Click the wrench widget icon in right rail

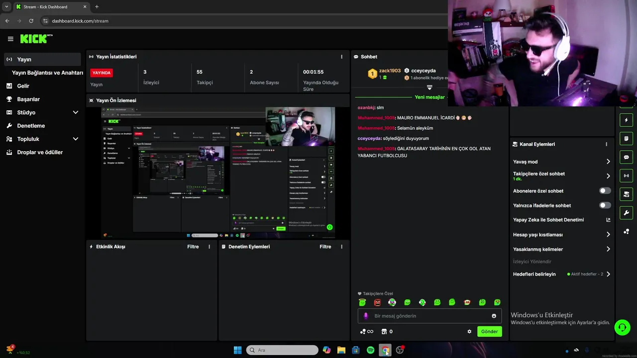tap(626, 213)
